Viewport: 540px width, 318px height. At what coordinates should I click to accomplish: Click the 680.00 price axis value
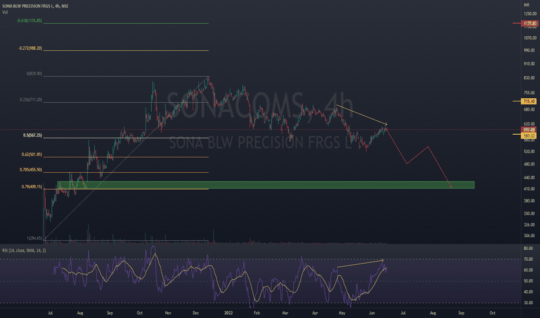[530, 109]
